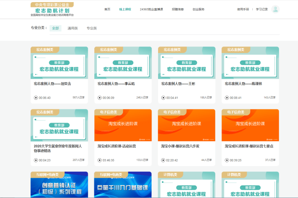298x198 pixels.
Task: Click the 188人已学 learner count
Action: [x=206, y=97]
